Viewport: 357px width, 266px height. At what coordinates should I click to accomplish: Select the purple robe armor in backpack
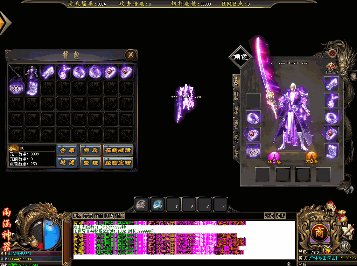pos(32,72)
